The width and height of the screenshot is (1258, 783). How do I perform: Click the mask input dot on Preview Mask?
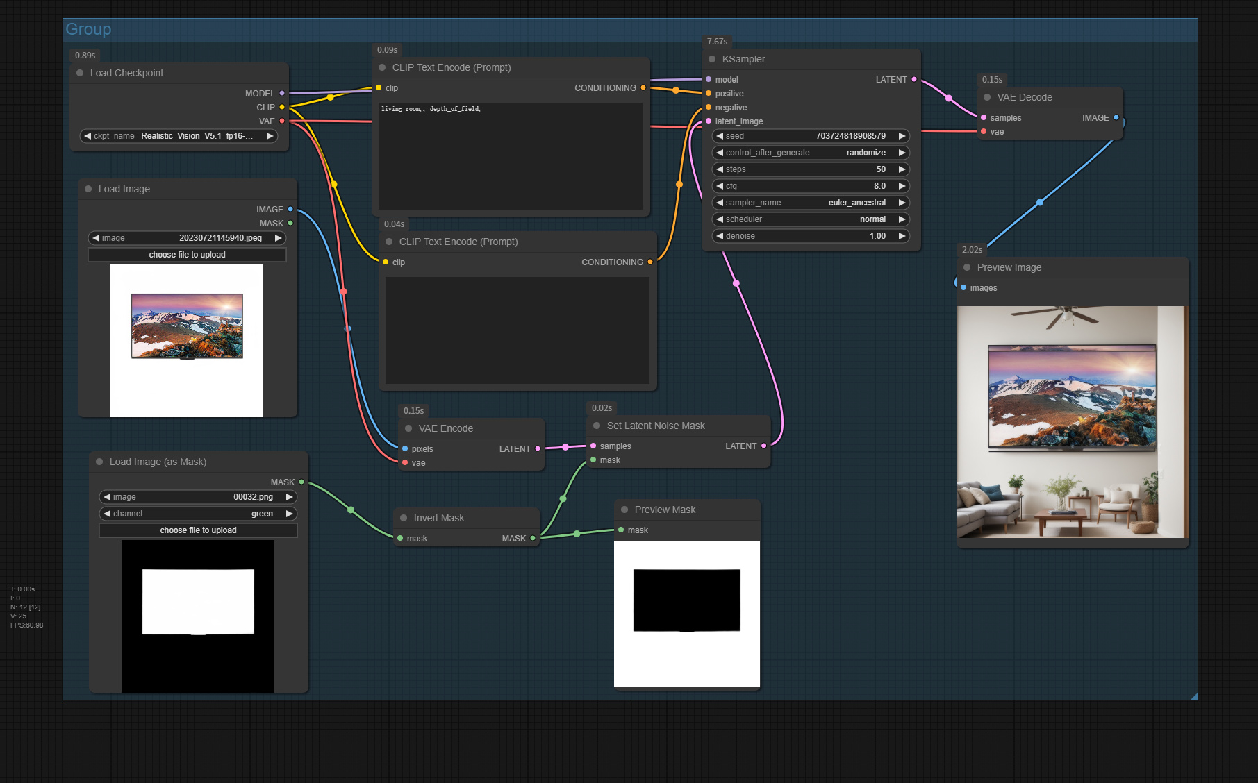point(620,530)
